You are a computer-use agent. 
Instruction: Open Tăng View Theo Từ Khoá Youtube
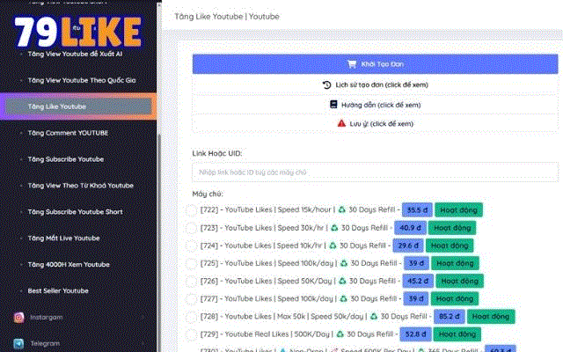click(x=81, y=186)
